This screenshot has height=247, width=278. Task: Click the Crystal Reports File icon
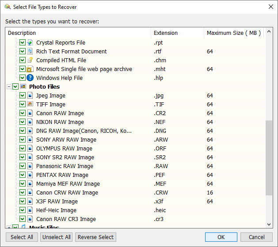coord(30,42)
